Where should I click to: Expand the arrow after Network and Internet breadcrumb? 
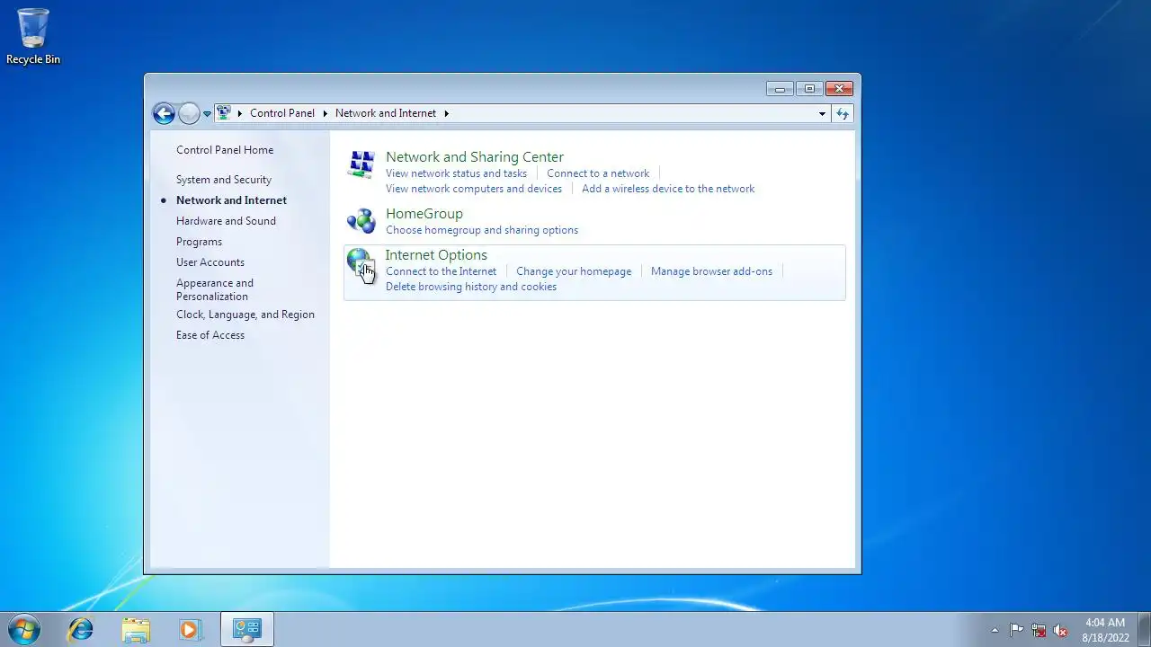[446, 113]
